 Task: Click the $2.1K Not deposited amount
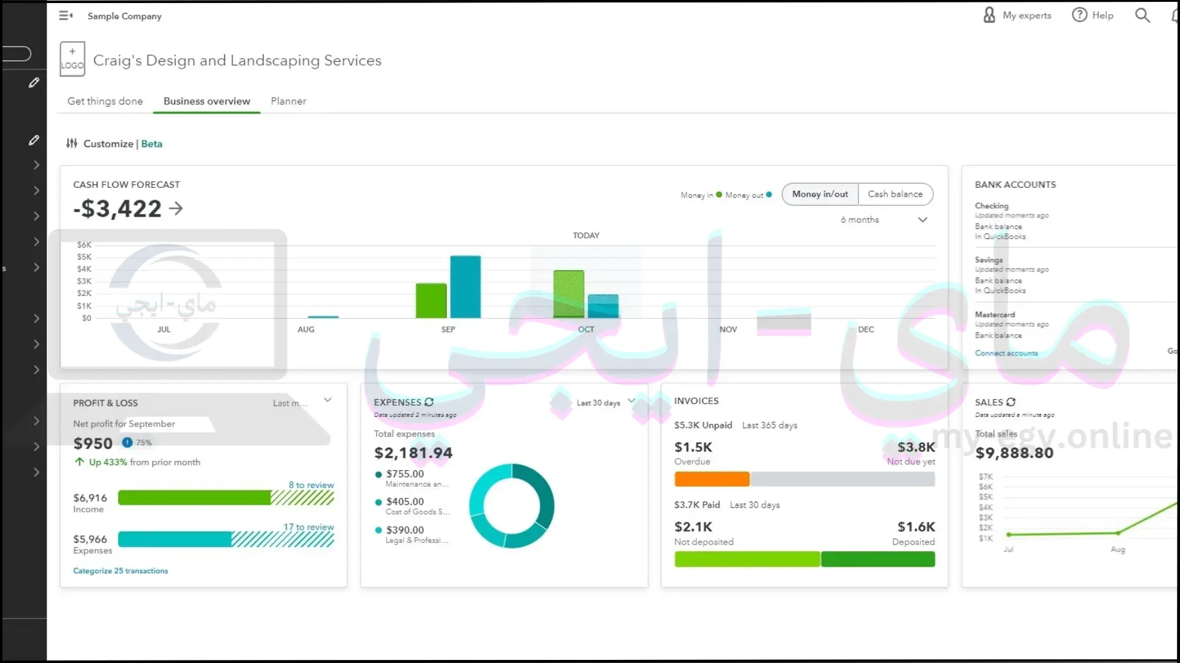coord(693,527)
